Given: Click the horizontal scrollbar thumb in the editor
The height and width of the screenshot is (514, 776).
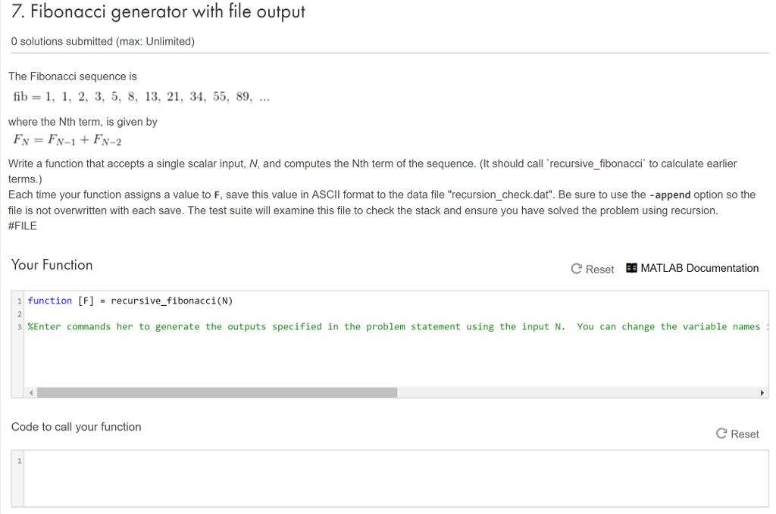Looking at the screenshot, I should (x=217, y=393).
